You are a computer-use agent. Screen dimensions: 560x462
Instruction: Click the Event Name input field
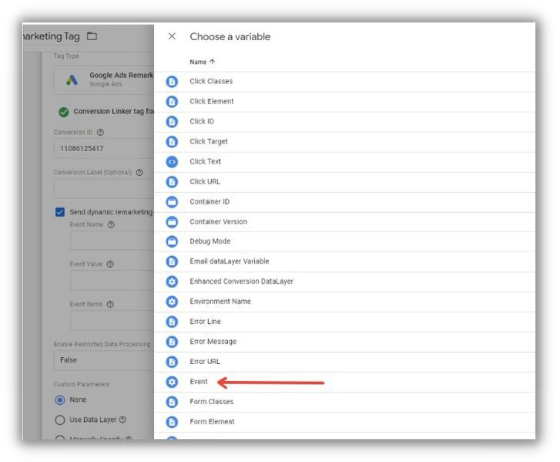tap(112, 241)
